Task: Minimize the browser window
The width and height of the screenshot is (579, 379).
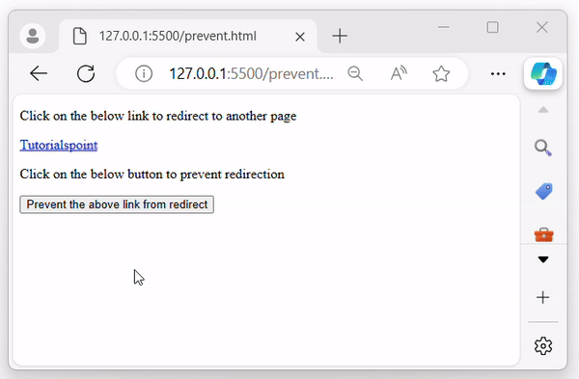Action: [x=444, y=27]
